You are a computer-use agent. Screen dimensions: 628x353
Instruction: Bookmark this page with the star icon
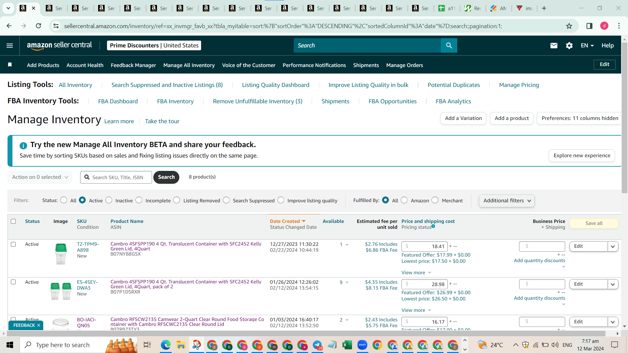coord(569,26)
